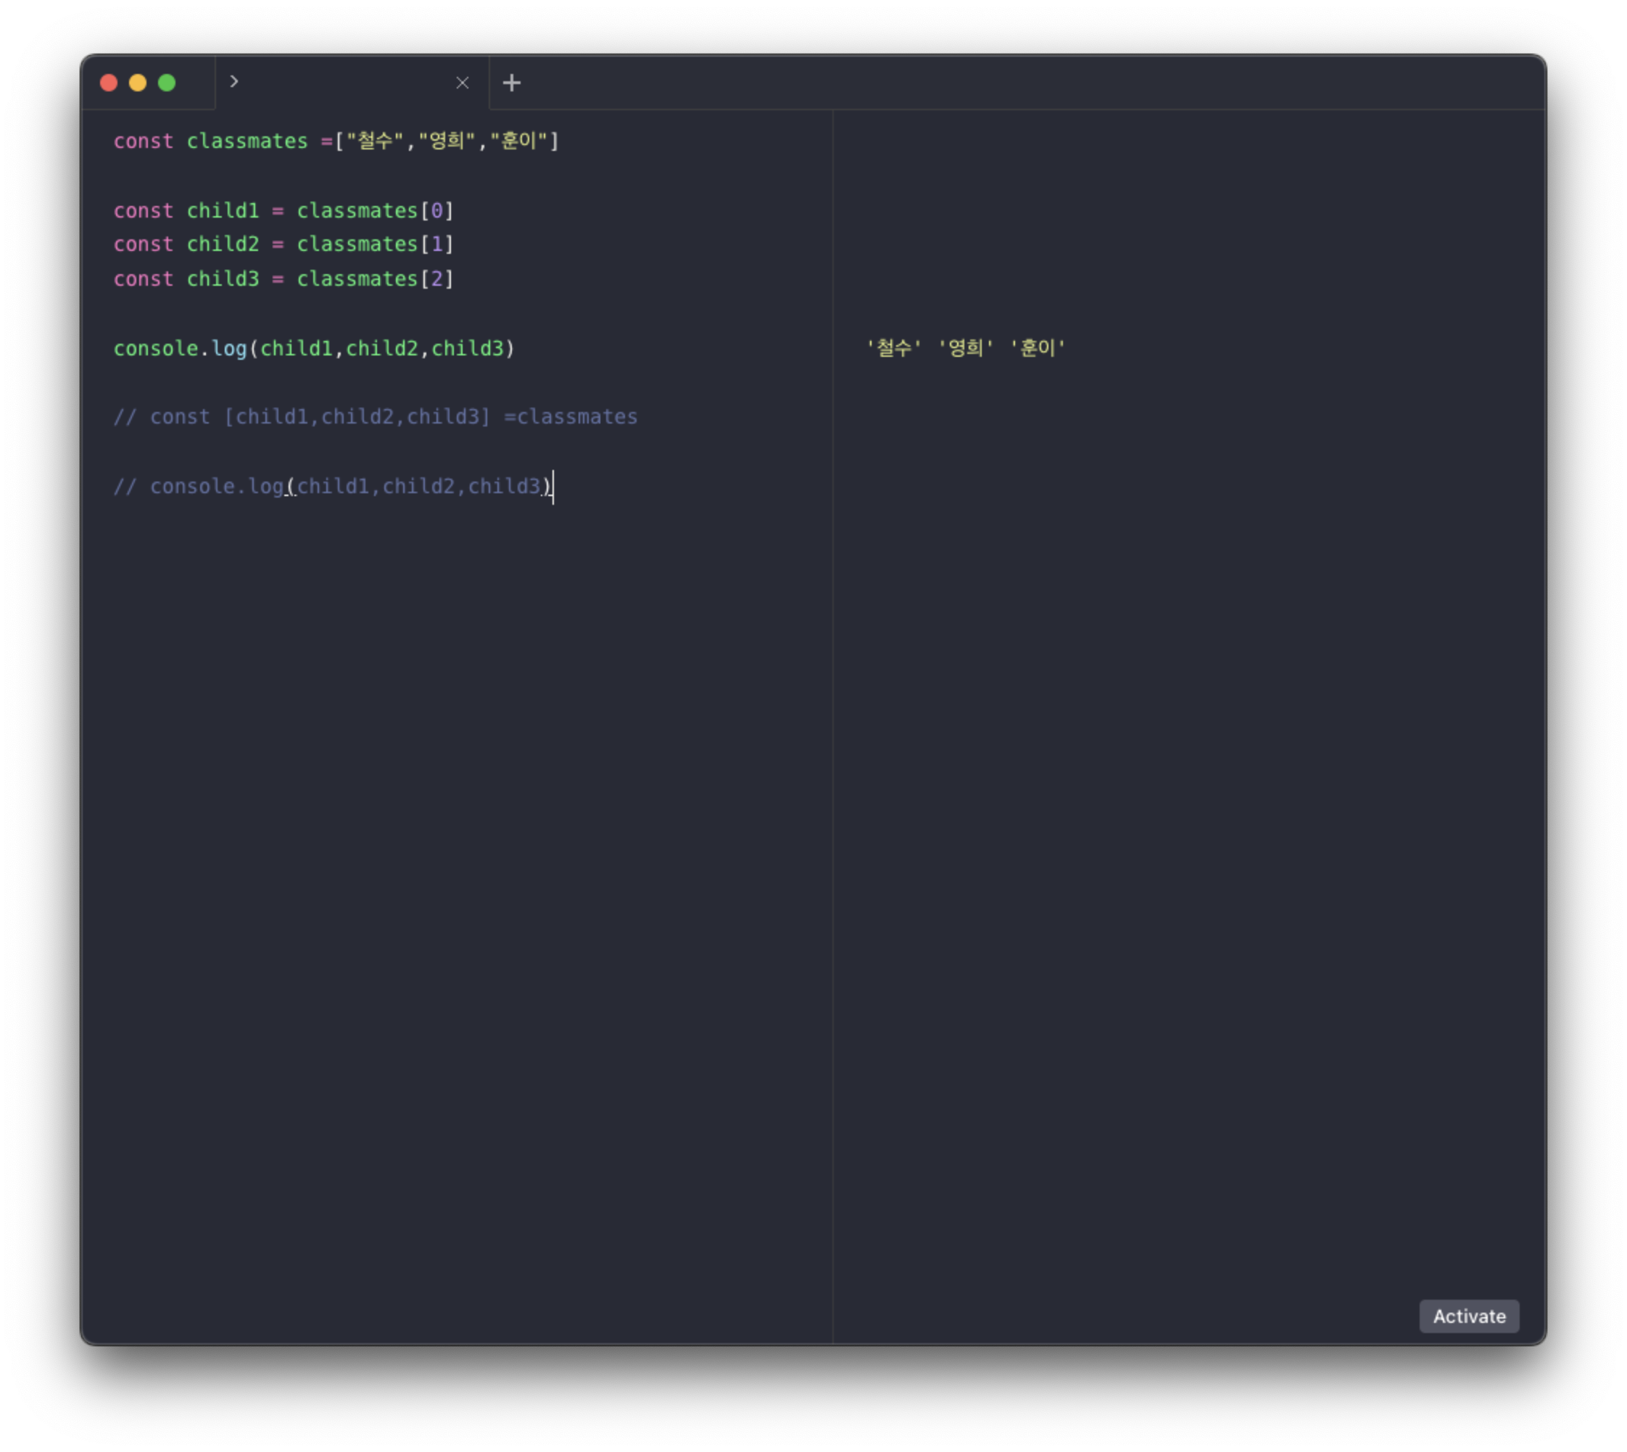Click the "영희" string in the array
This screenshot has width=1627, height=1452.
(x=447, y=142)
